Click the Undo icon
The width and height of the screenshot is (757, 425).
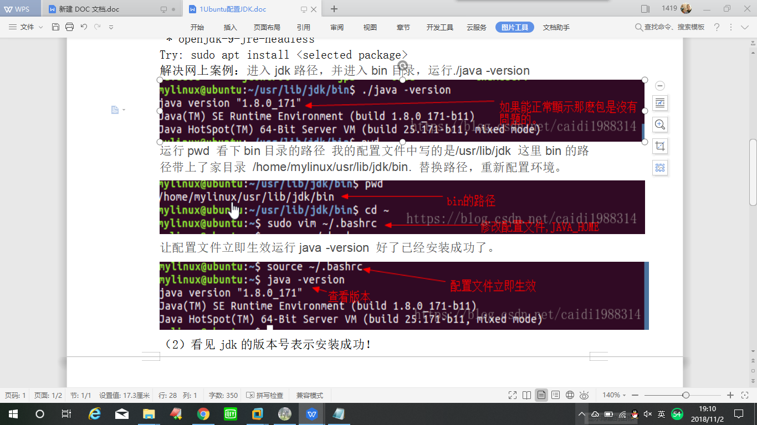coord(84,27)
